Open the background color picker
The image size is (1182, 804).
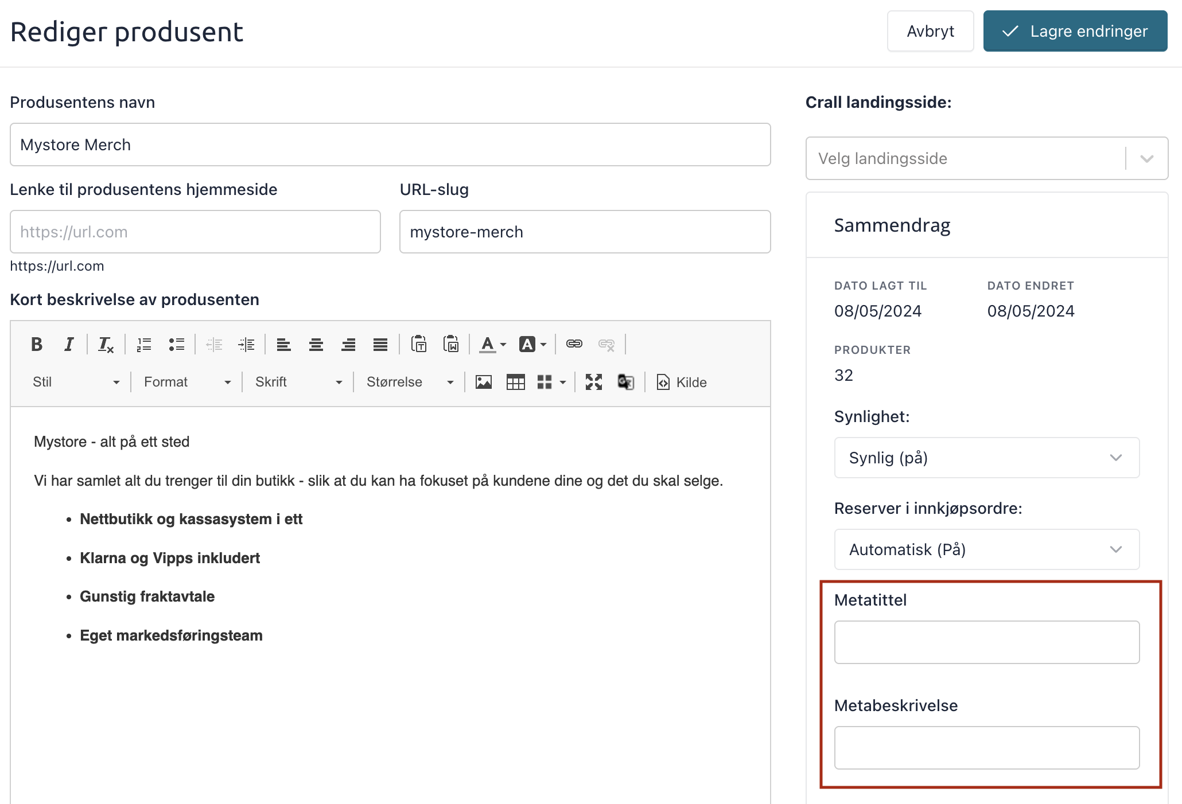pos(532,344)
